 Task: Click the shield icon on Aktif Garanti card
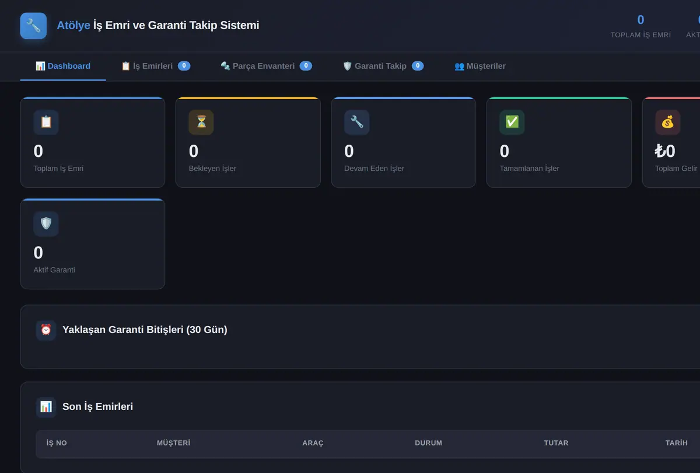[46, 224]
